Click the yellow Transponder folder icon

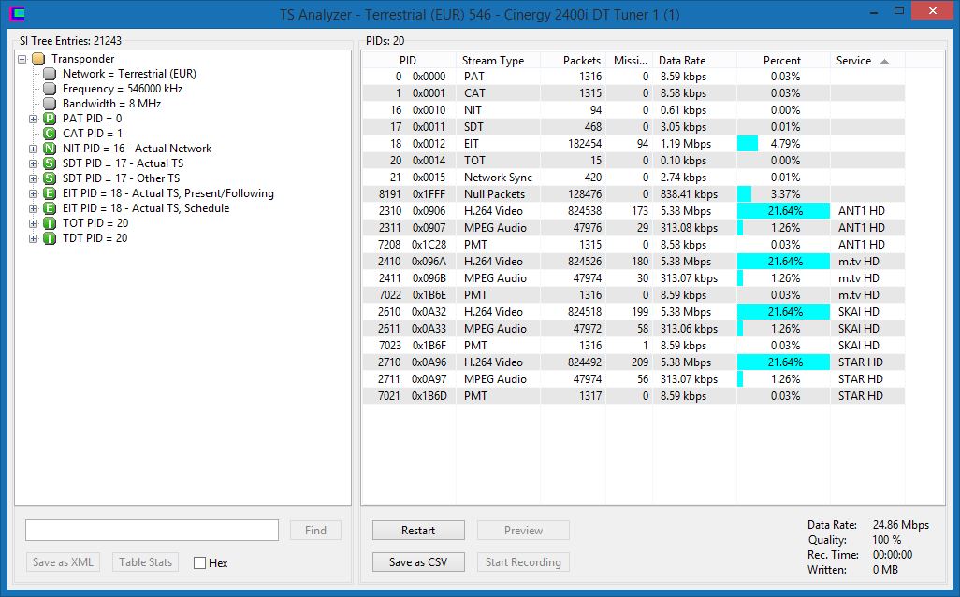click(38, 59)
